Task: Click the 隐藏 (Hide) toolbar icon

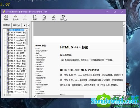Action: [x=6, y=18]
